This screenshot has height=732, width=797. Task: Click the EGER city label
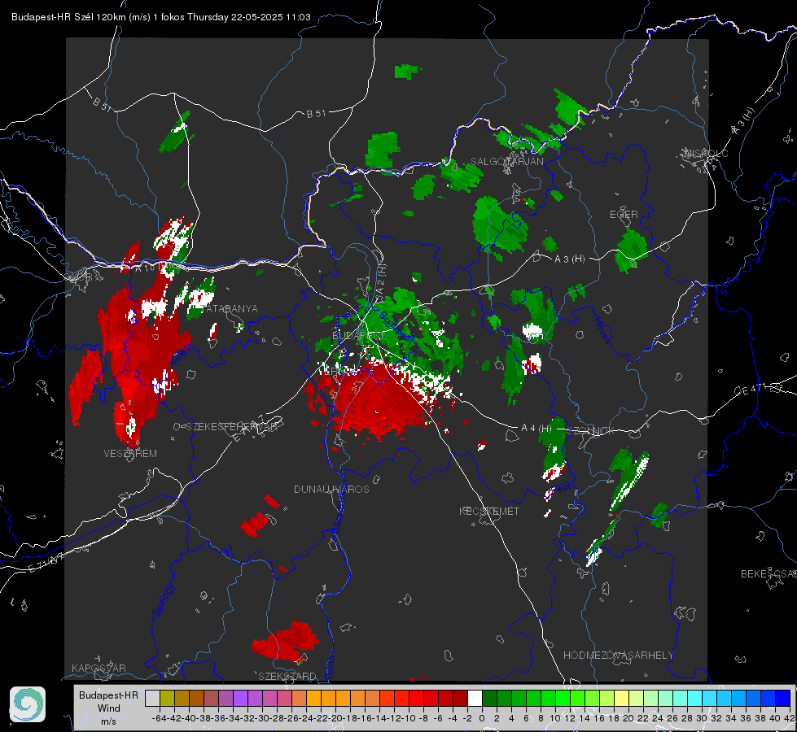(624, 215)
